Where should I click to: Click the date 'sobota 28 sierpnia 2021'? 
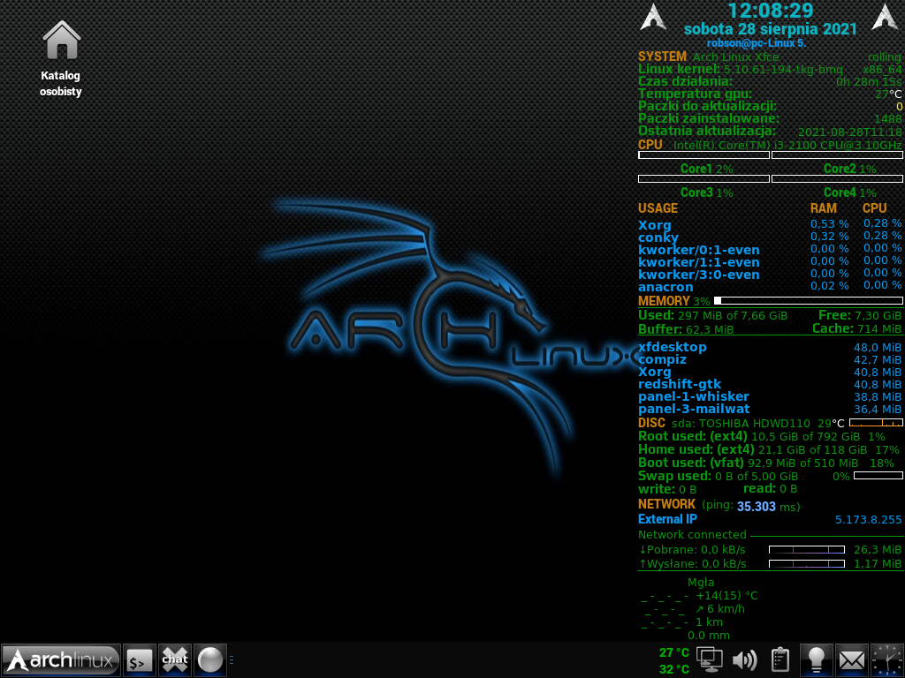pyautogui.click(x=771, y=29)
